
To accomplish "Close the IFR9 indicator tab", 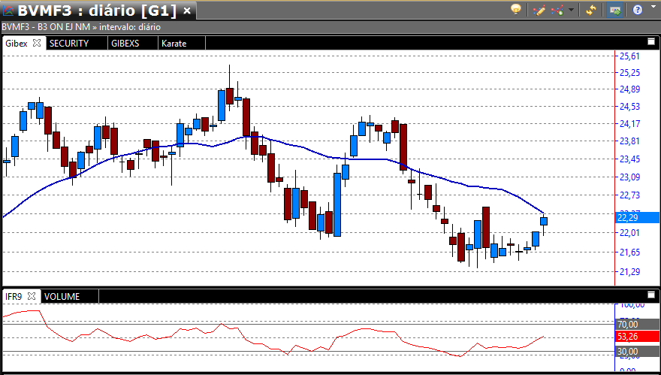I will pyautogui.click(x=32, y=296).
